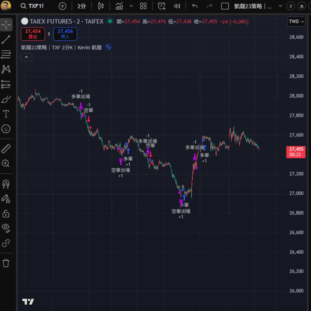Click the undo arrow
Image resolution: width=311 pixels, height=311 pixels.
click(195, 6)
